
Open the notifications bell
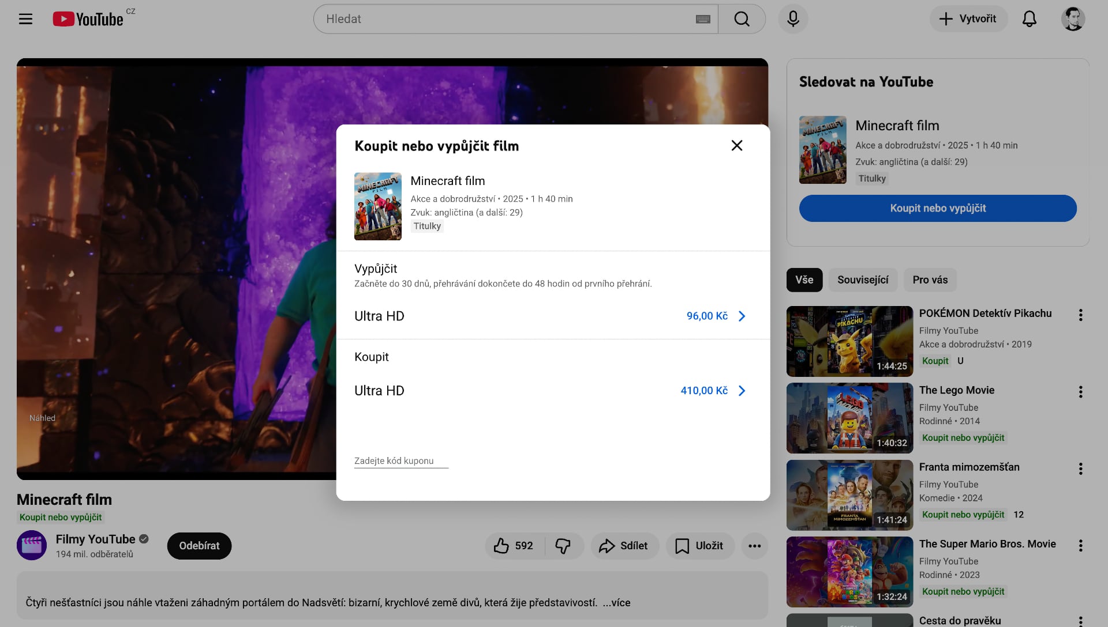tap(1030, 18)
